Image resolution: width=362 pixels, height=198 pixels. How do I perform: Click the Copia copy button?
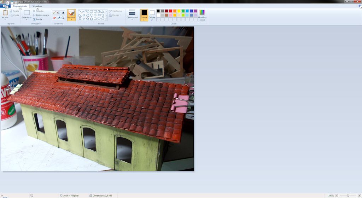[14, 15]
